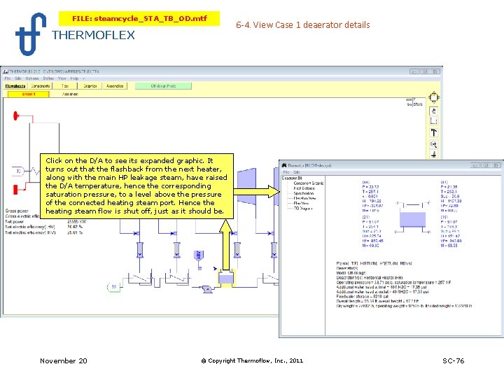Select Heat Balance in the tree
This screenshot has height=378, width=504.
304,188
